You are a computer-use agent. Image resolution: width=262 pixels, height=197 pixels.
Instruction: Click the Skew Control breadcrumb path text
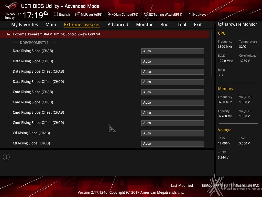pos(56,34)
